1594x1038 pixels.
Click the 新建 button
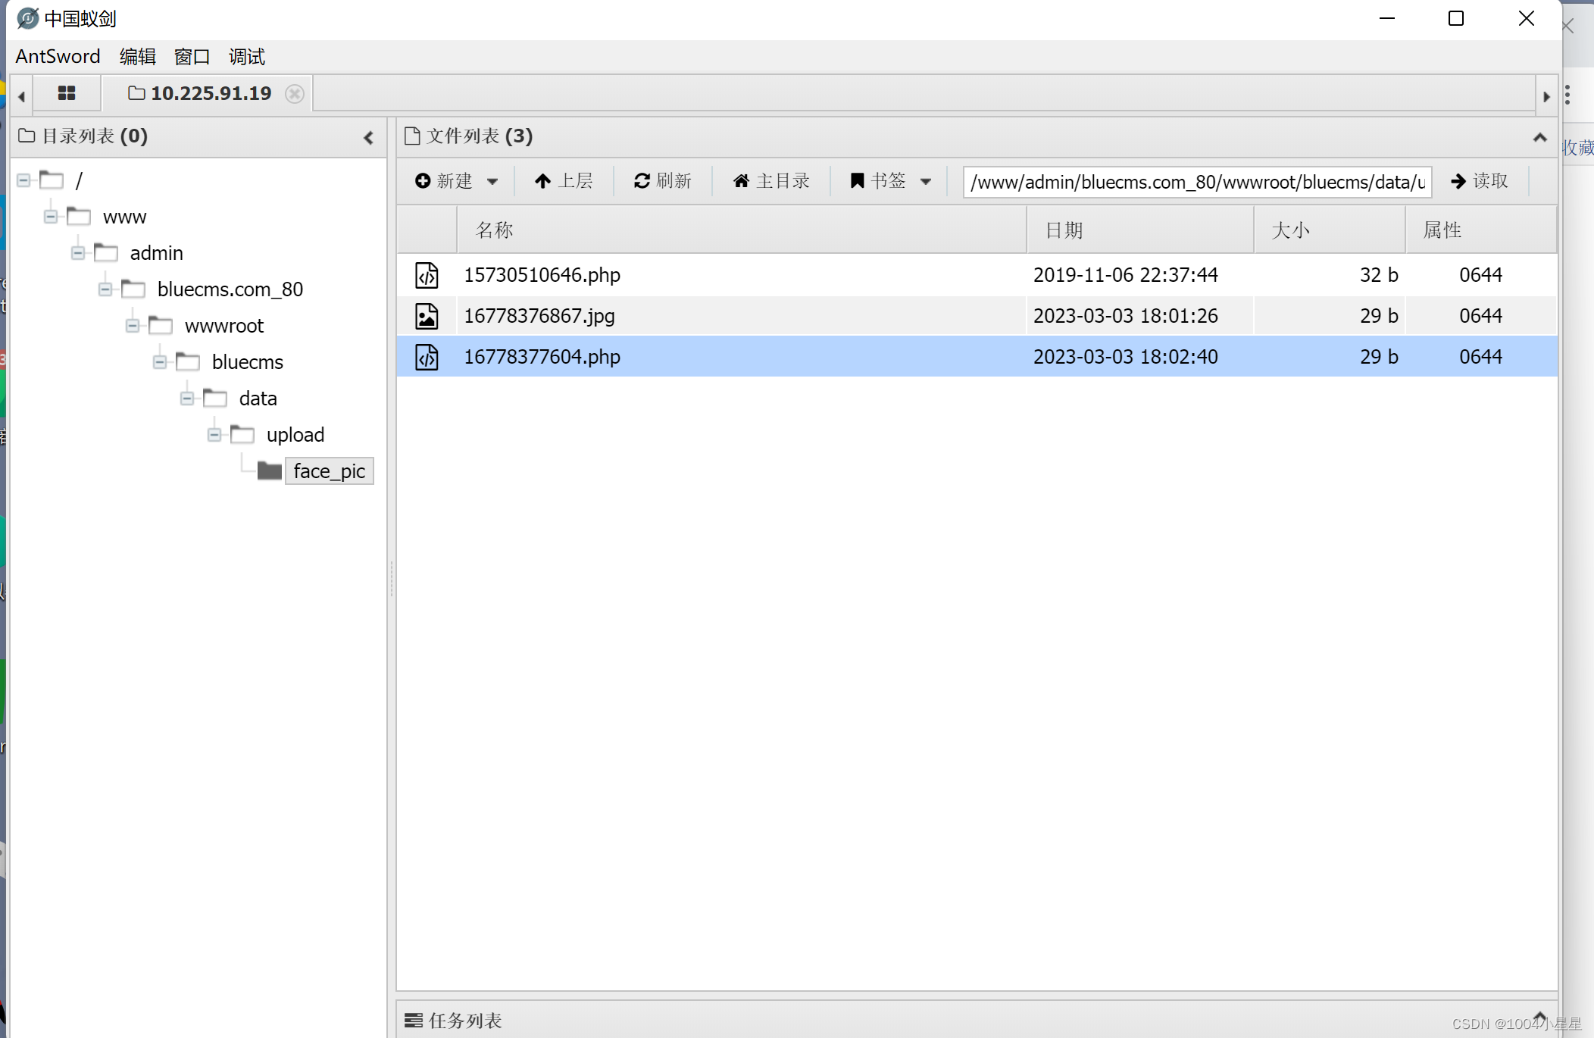click(x=444, y=181)
